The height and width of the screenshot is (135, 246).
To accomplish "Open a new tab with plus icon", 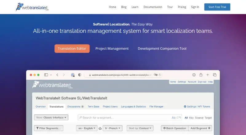I will [208, 75].
